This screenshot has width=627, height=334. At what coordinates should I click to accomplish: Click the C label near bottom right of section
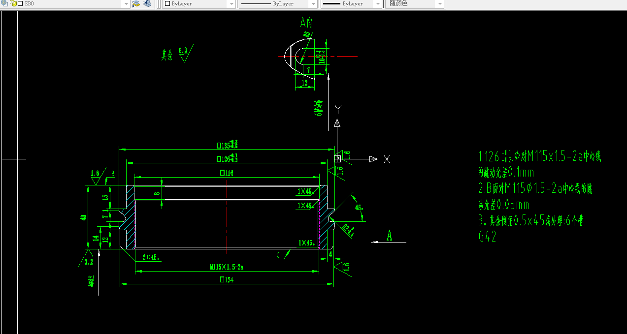(278, 255)
